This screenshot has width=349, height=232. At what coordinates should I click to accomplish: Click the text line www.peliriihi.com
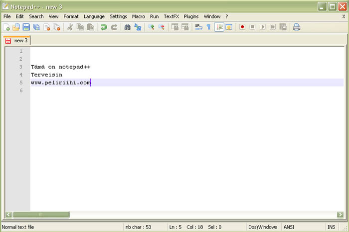coord(61,82)
